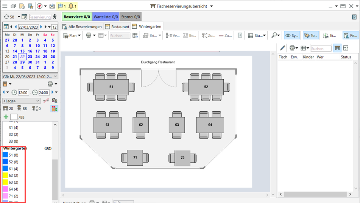Click the bell notification icon
Image resolution: width=360 pixels, height=203 pixels.
point(71,6)
